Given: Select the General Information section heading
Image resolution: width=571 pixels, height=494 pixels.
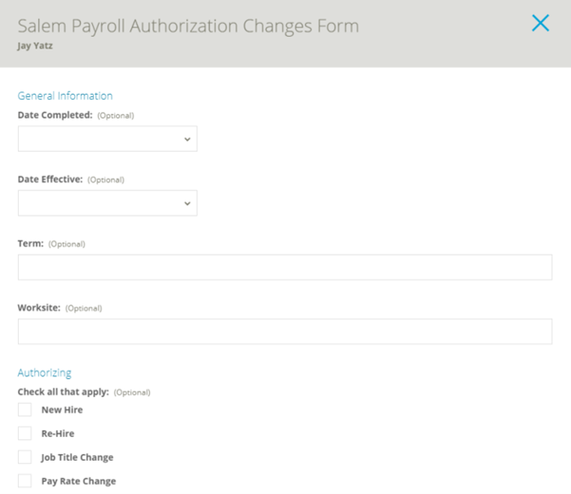Looking at the screenshot, I should click(x=65, y=96).
